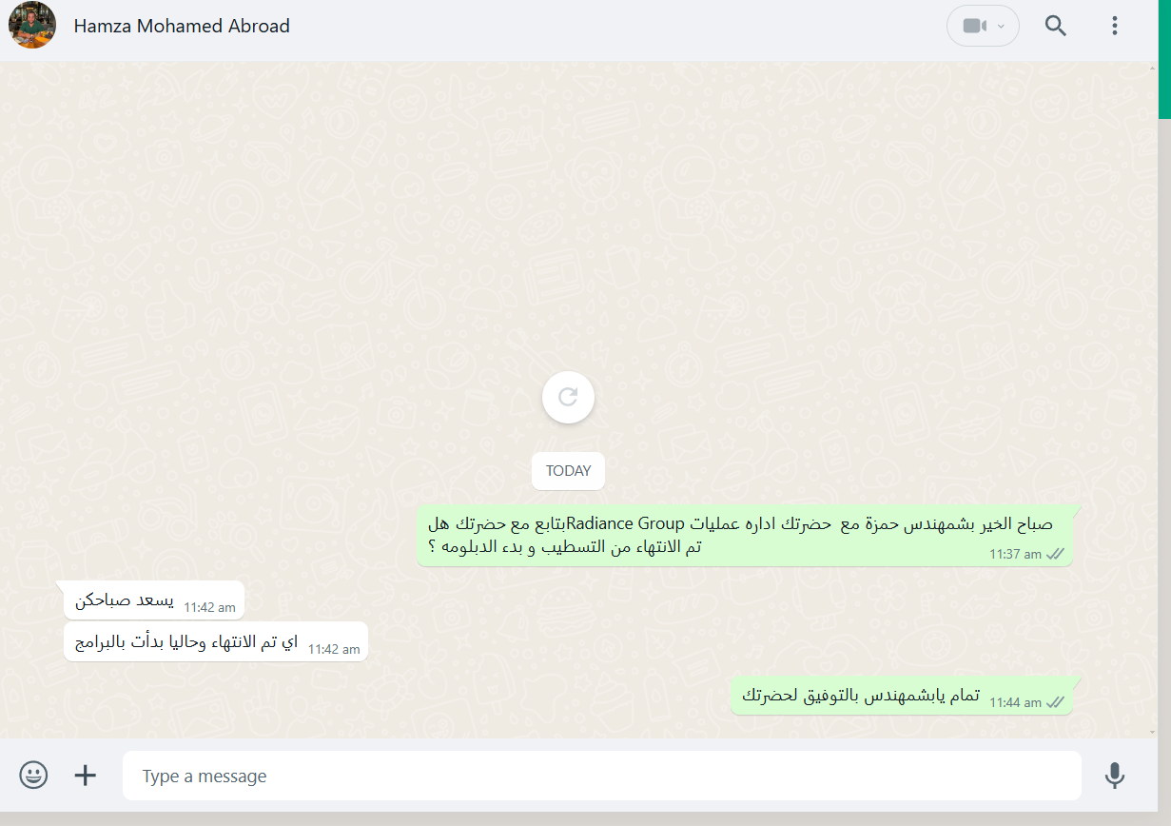Screen dimensions: 1171x826
Task: Click the Type a message field
Action: click(601, 776)
